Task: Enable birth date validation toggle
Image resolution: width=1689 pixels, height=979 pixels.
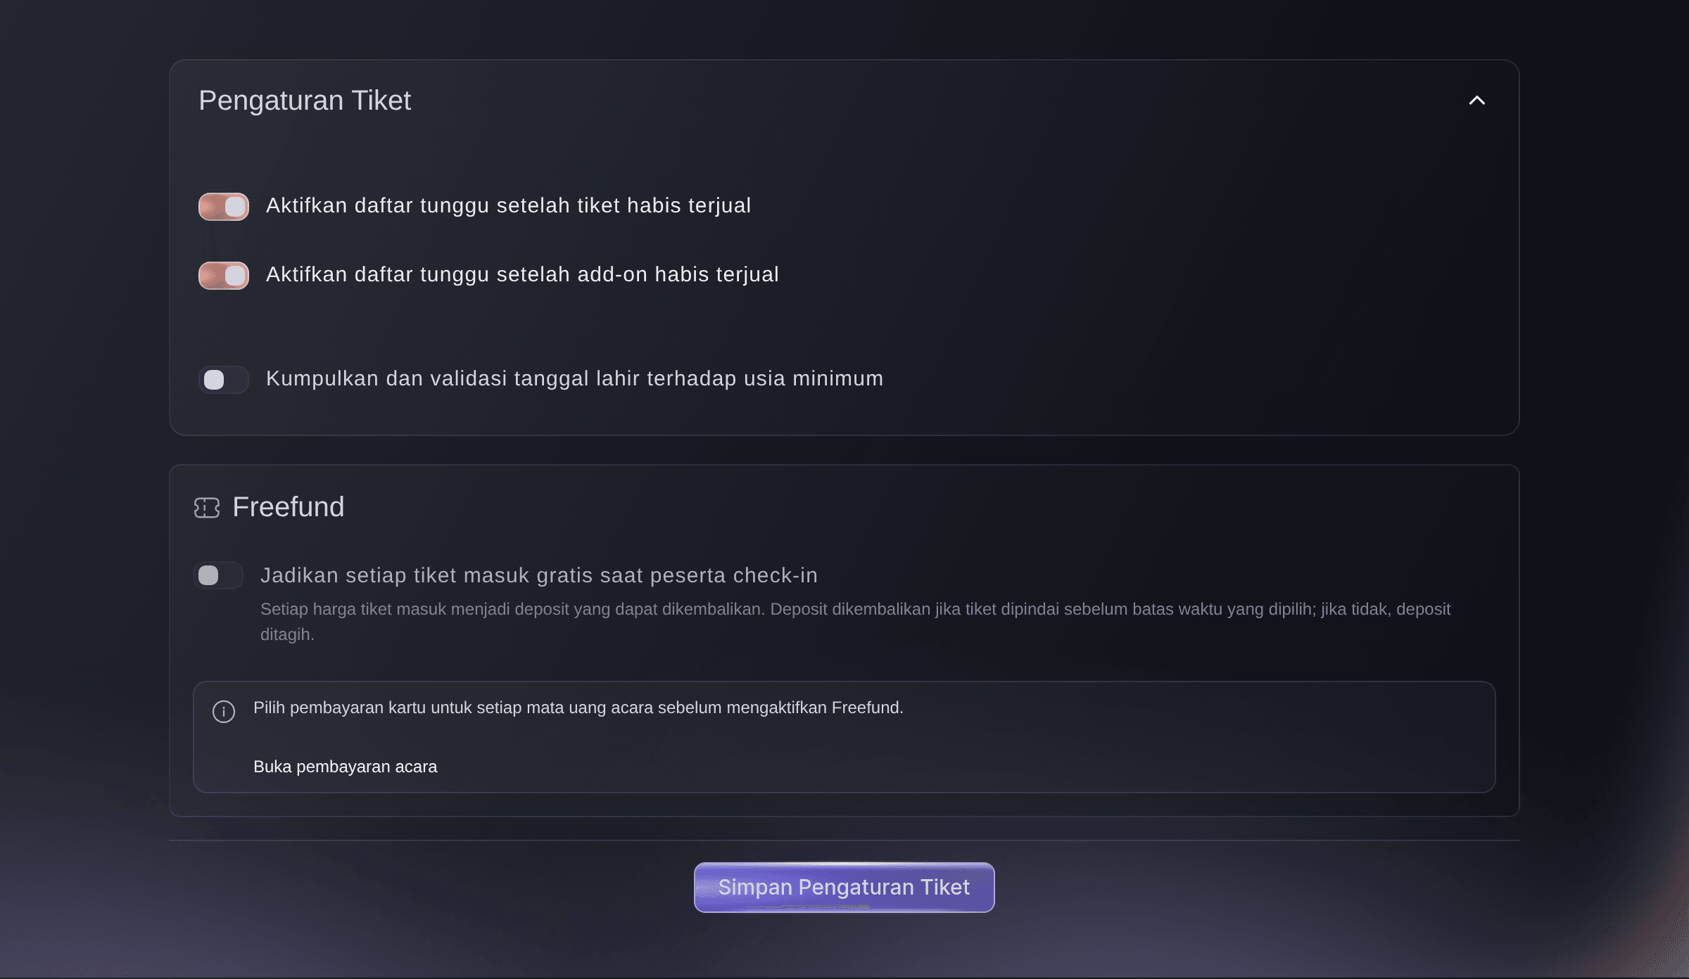Action: pos(224,380)
